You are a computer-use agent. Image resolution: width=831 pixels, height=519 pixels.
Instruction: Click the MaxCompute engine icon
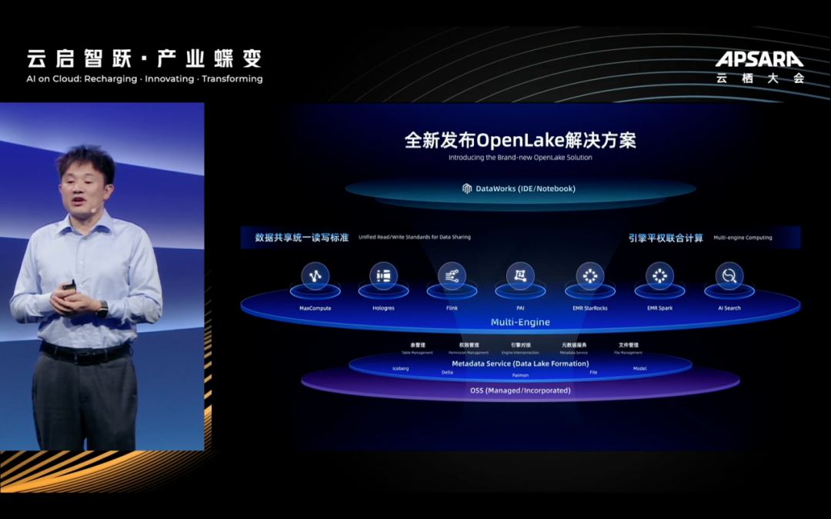(x=315, y=276)
